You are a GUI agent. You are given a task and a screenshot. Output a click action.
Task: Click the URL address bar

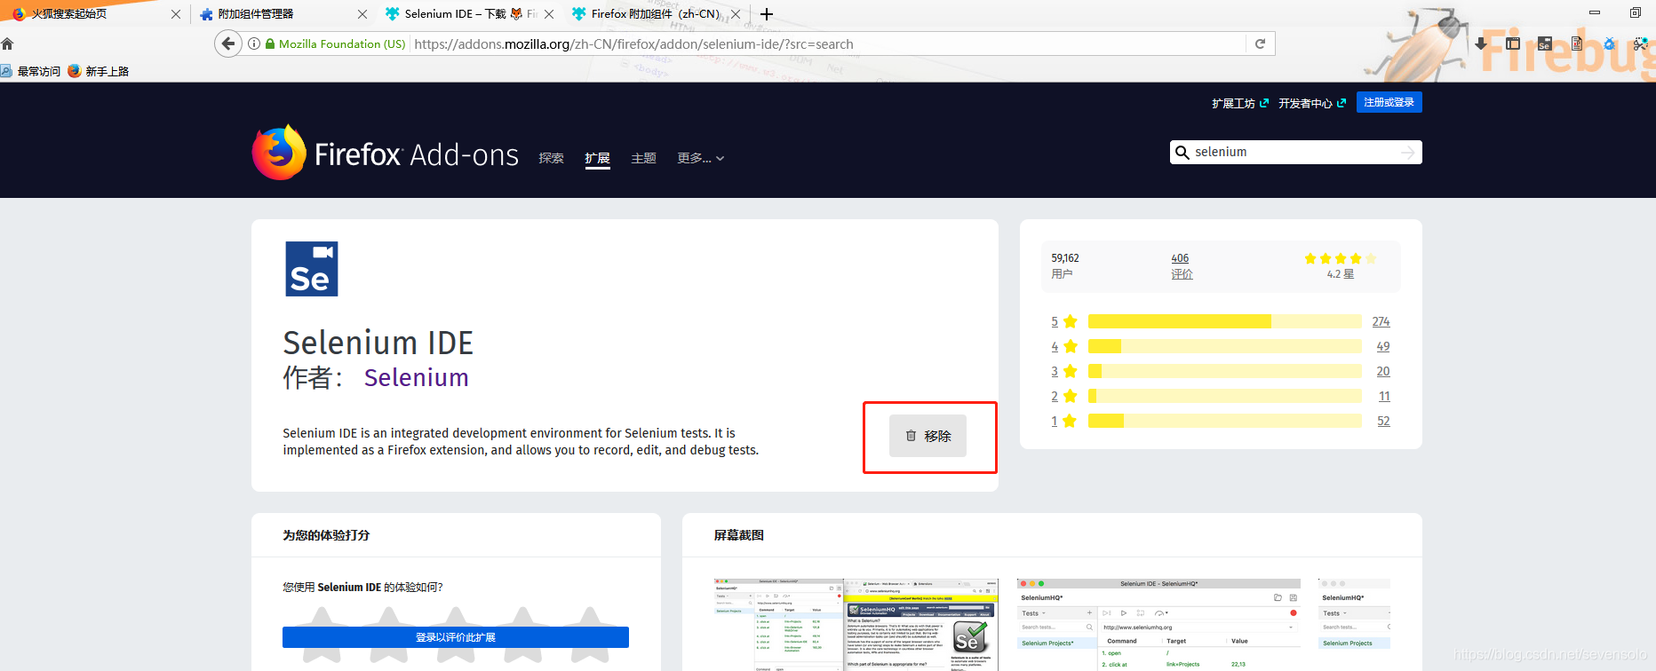826,43
